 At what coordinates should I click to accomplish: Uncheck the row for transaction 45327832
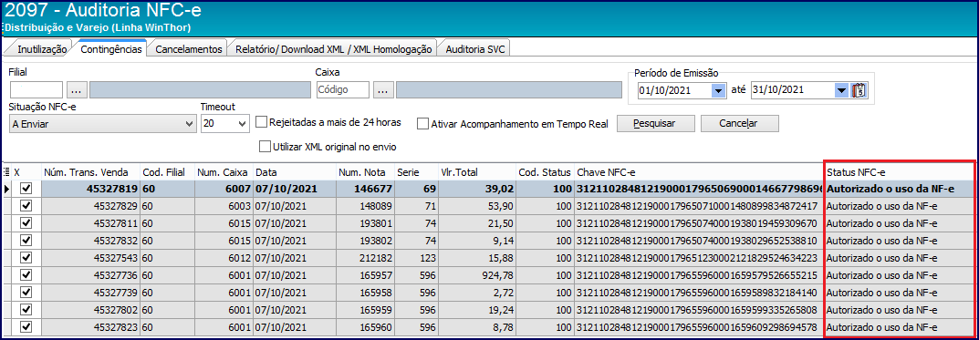26,240
